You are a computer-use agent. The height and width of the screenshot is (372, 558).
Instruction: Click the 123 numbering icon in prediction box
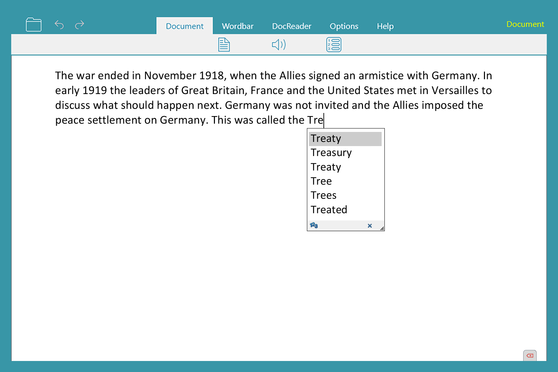(x=314, y=225)
